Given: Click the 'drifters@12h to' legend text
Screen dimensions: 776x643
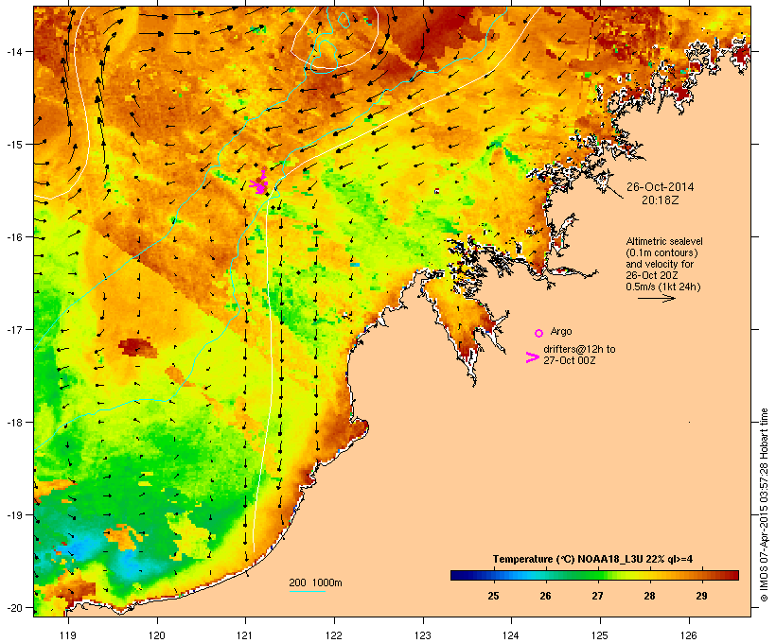Looking at the screenshot, I should pyautogui.click(x=579, y=349).
